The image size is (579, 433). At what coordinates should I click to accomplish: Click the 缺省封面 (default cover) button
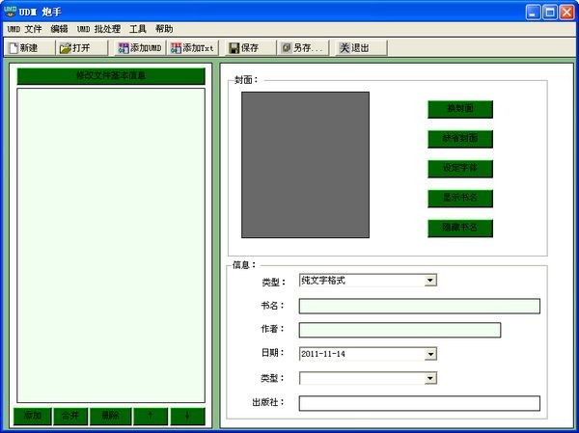tap(460, 139)
